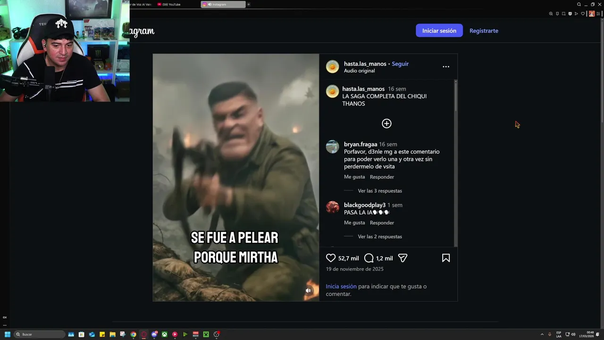
Task: Open the browser easy setup menu
Action: (x=598, y=14)
